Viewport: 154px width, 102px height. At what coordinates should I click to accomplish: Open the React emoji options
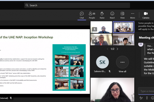pos(112,15)
